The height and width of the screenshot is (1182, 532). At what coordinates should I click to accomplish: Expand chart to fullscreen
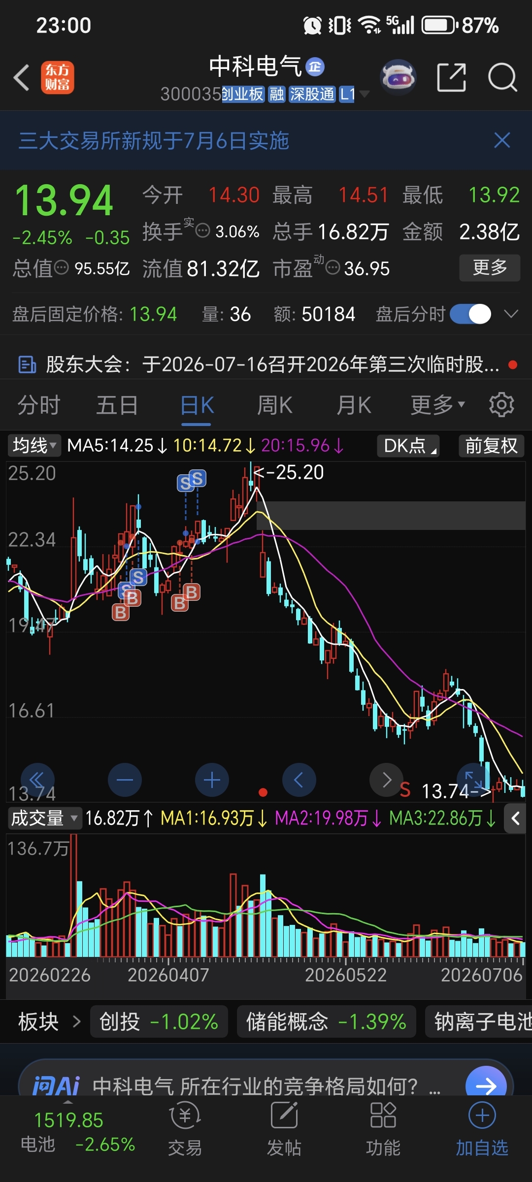click(x=473, y=780)
